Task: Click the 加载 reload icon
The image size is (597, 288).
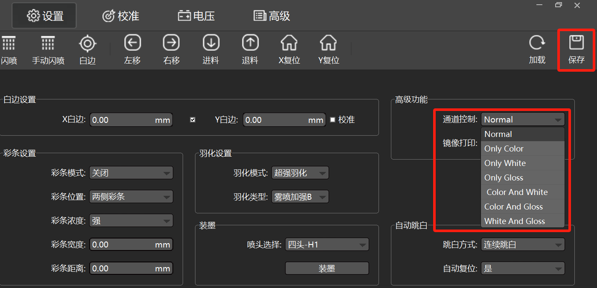Action: (537, 43)
